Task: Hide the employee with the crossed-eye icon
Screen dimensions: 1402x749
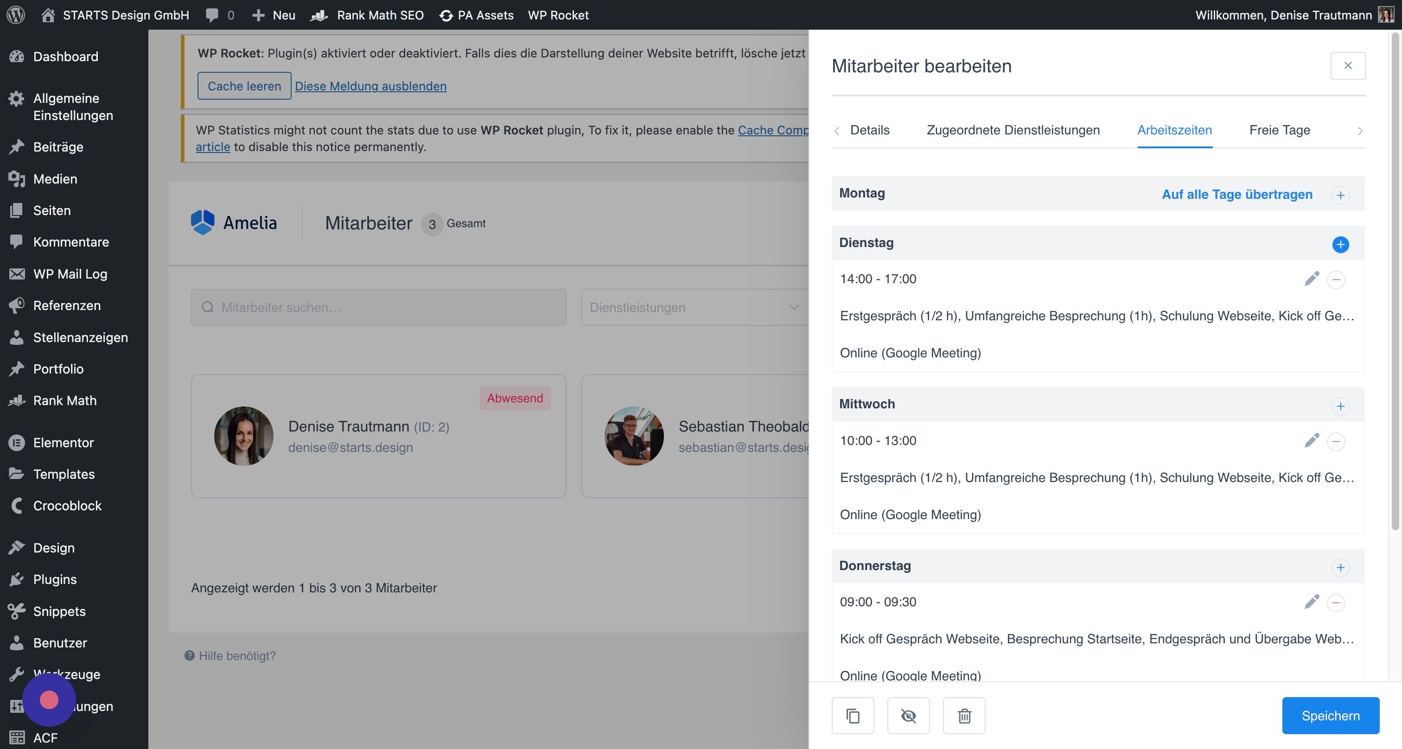Action: [x=908, y=715]
